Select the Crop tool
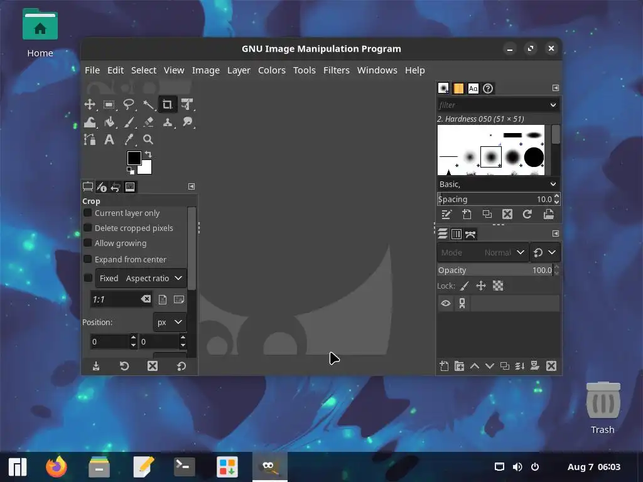Image resolution: width=643 pixels, height=482 pixels. pyautogui.click(x=167, y=105)
